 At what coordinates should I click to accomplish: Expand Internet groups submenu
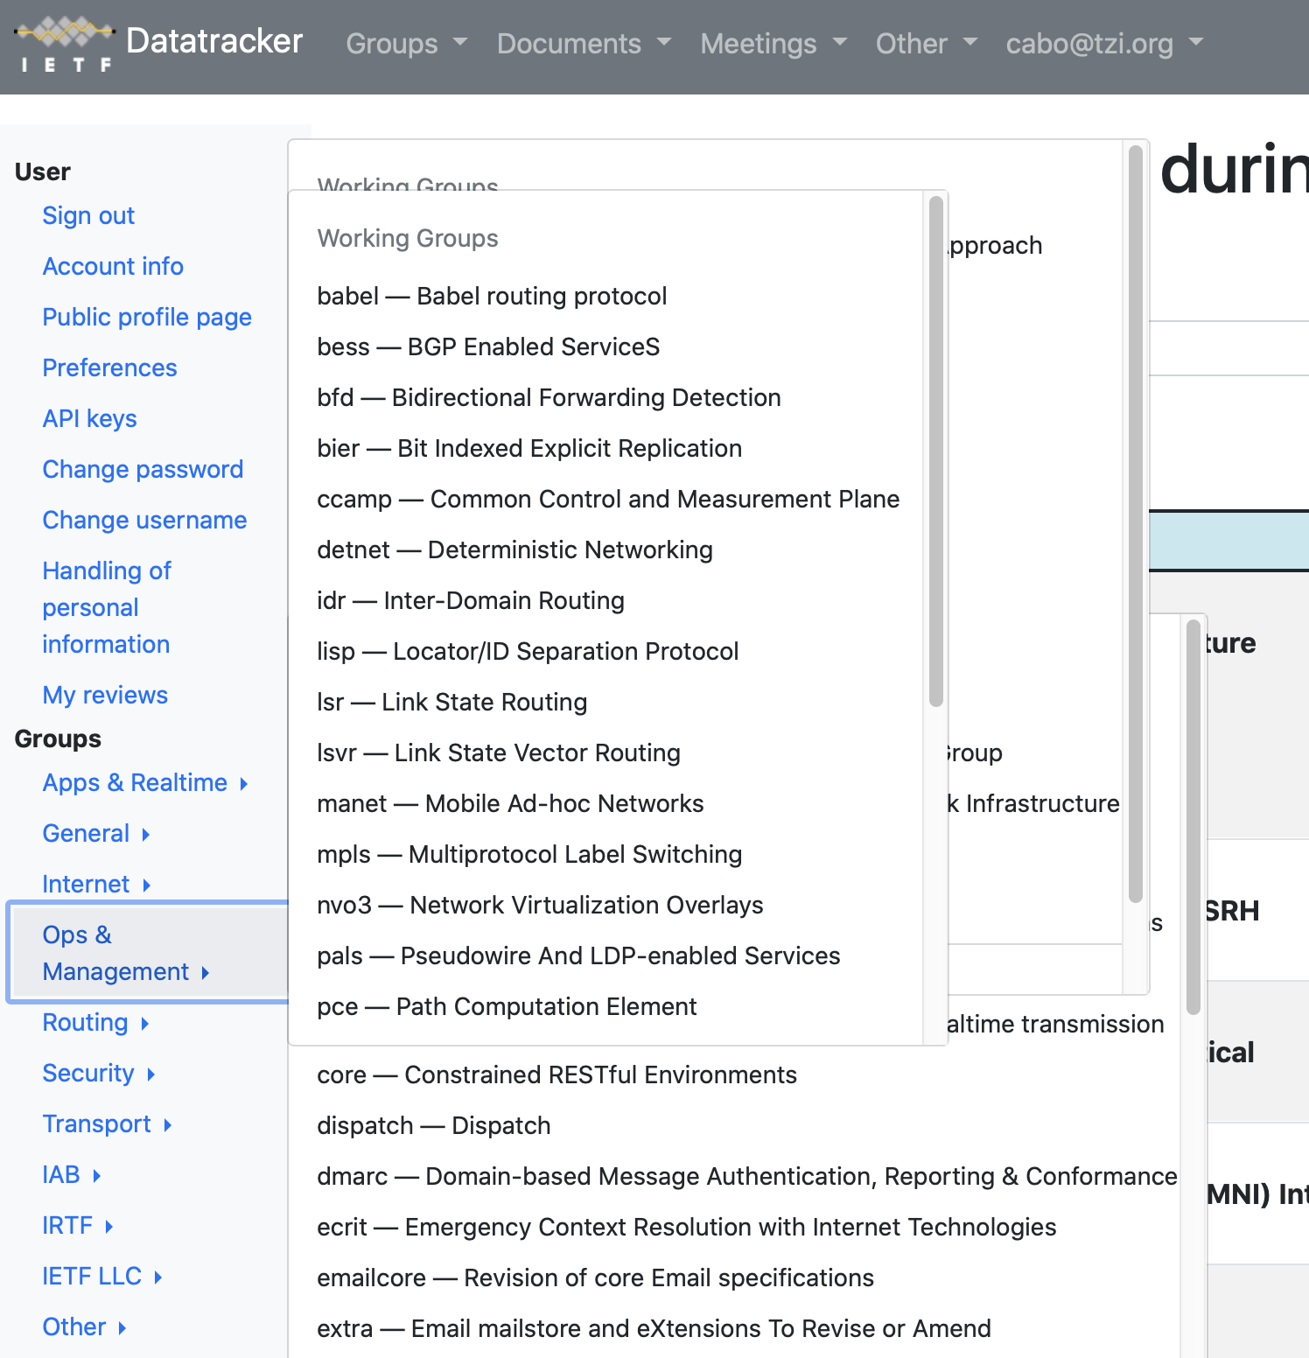96,884
